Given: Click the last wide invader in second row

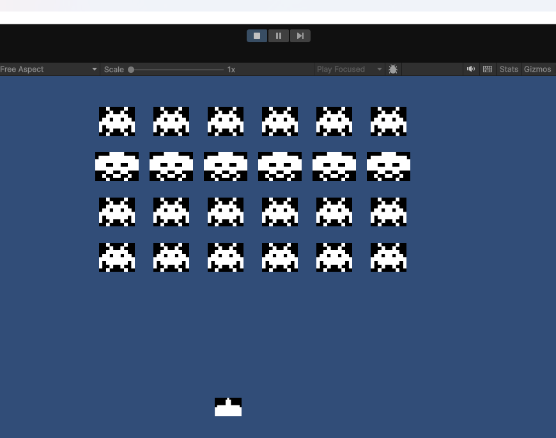Looking at the screenshot, I should pos(389,167).
